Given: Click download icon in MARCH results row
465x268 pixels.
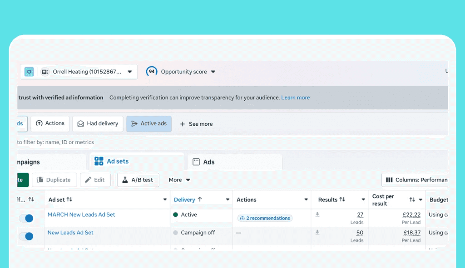Looking at the screenshot, I should 317,214.
